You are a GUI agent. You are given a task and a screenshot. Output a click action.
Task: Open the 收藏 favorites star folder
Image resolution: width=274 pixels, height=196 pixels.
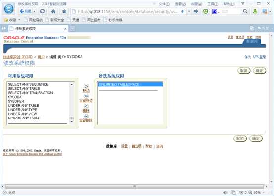(x=10, y=20)
